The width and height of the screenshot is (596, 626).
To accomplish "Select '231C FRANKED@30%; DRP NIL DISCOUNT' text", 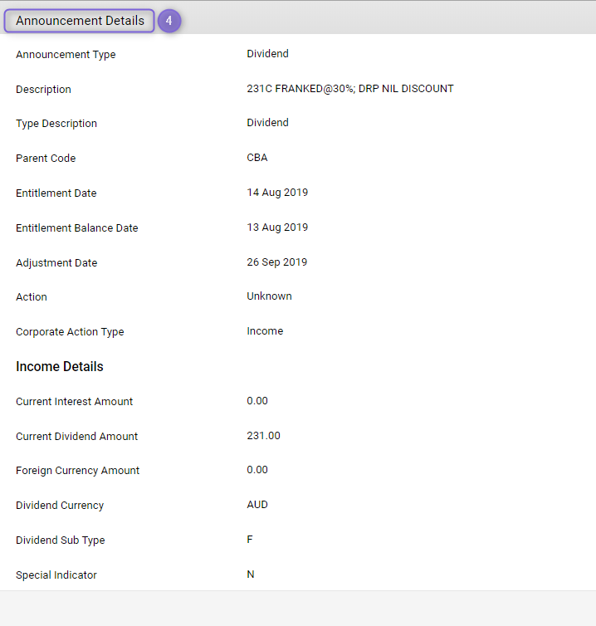I will pos(350,89).
